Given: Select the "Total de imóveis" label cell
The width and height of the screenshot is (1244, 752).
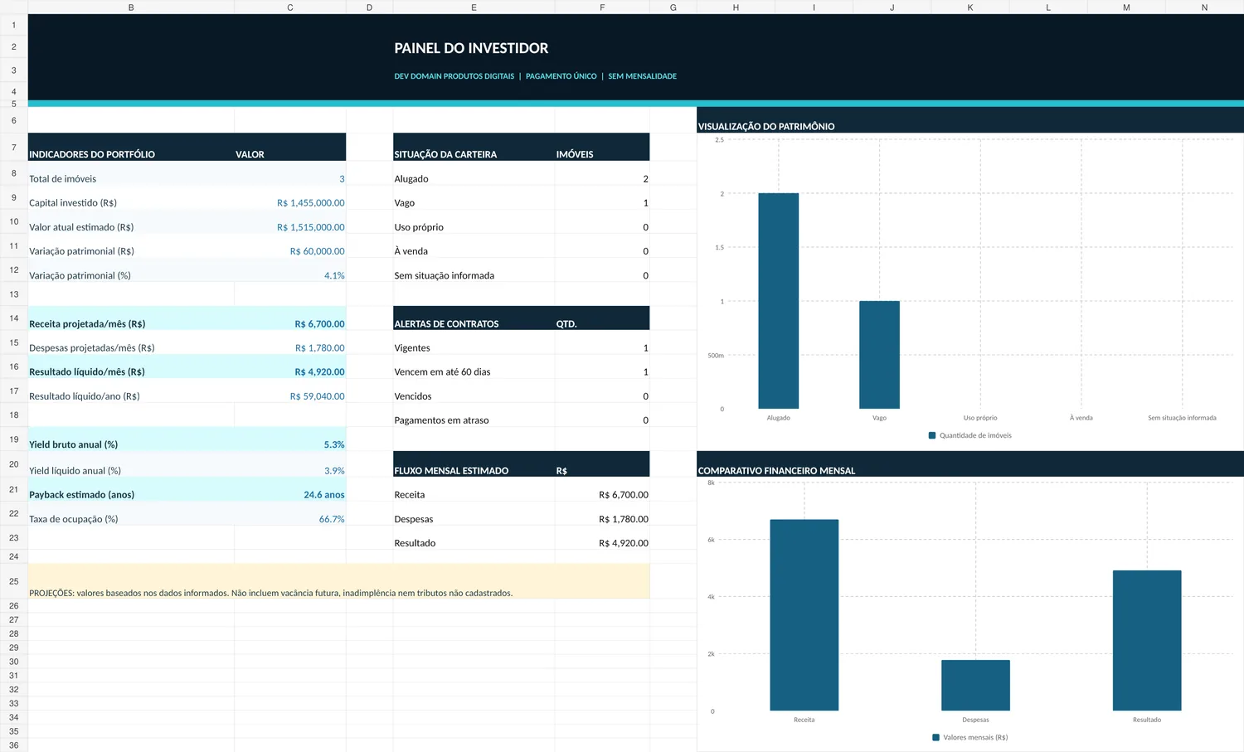Looking at the screenshot, I should click(x=131, y=173).
